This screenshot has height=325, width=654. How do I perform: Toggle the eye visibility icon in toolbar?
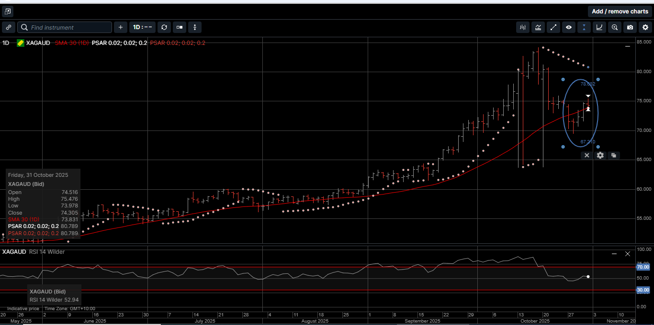(569, 27)
